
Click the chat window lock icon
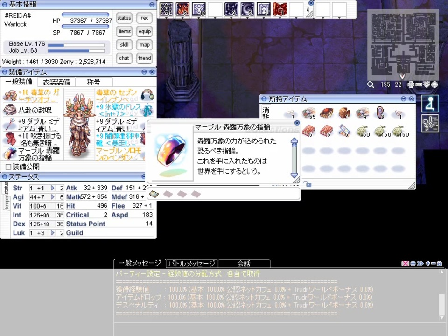click(x=440, y=263)
